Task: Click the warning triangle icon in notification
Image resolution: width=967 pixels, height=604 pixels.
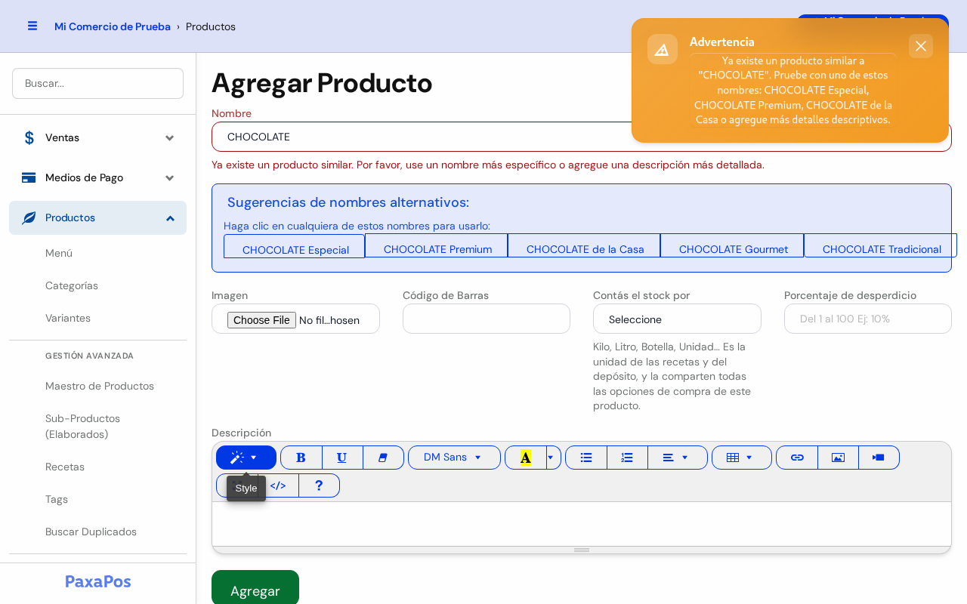Action: [x=662, y=49]
